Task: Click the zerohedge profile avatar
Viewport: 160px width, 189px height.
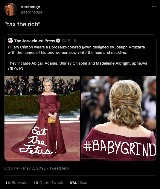Action: pos(10,9)
